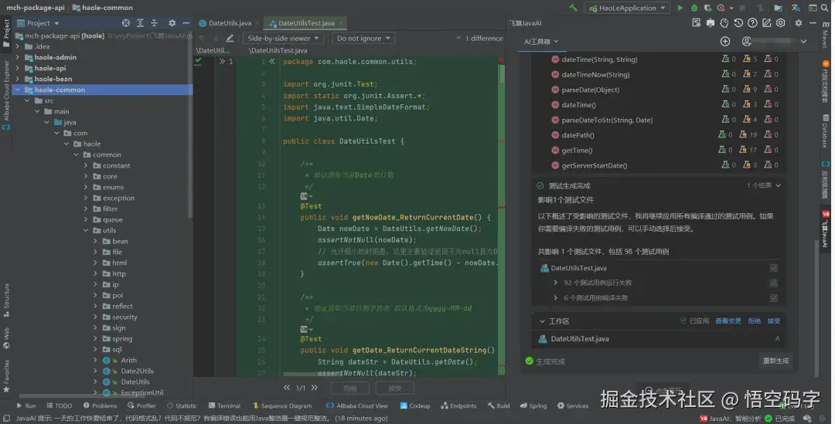Go to next difference double-arrow at bottom
The image size is (835, 424).
point(314,388)
